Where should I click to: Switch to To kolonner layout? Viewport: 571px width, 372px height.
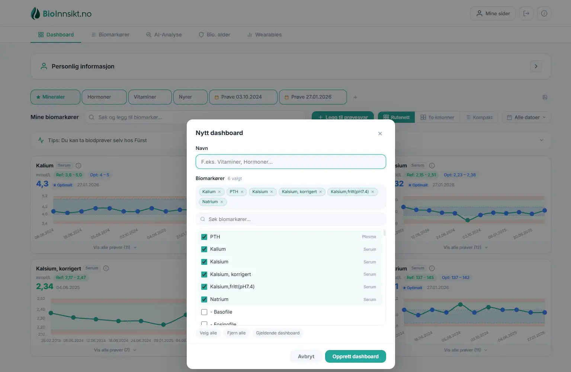(437, 117)
